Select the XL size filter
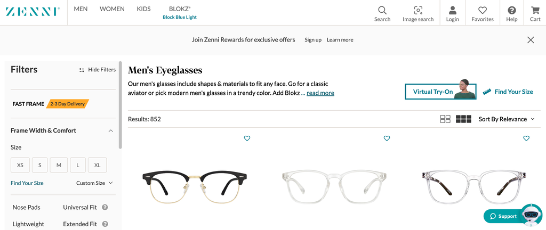This screenshot has height=230, width=546. tap(97, 165)
